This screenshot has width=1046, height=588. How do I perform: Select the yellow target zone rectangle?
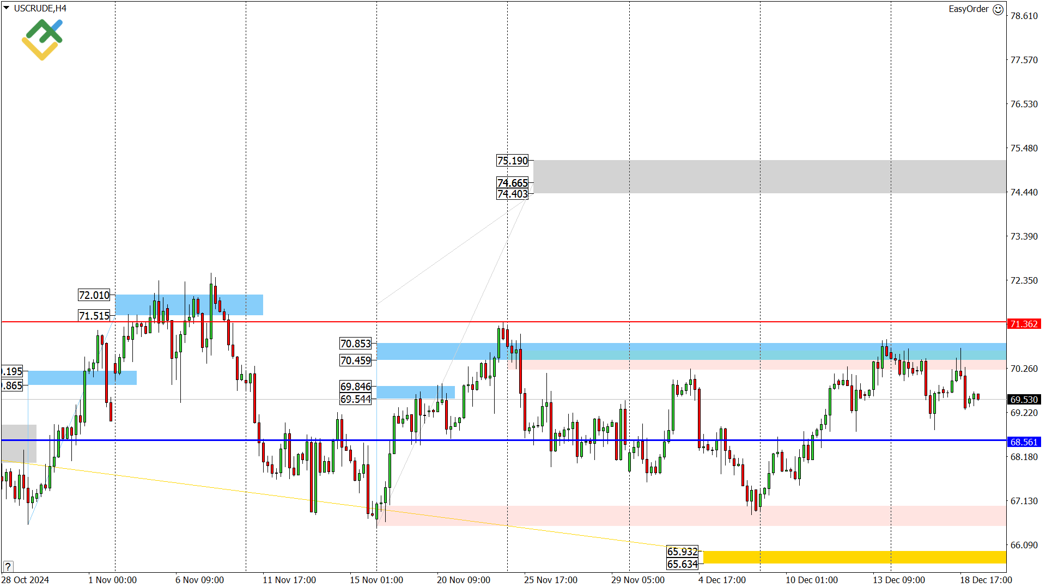click(854, 557)
